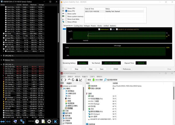Click AIDA64 tree panel vertical scrollbar
The height and width of the screenshot is (125, 175).
(83, 99)
